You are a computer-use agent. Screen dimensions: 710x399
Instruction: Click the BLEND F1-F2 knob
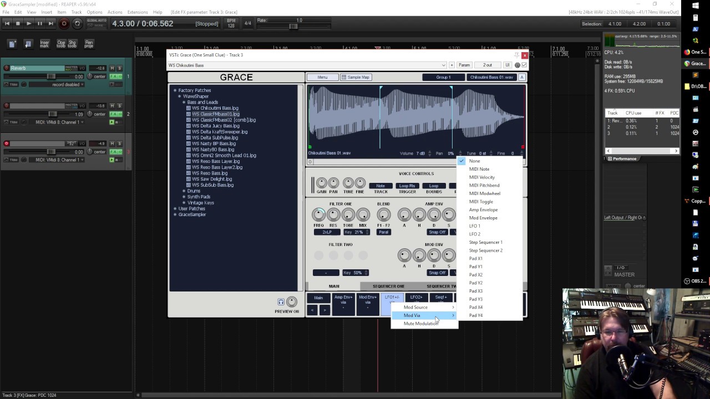click(383, 214)
